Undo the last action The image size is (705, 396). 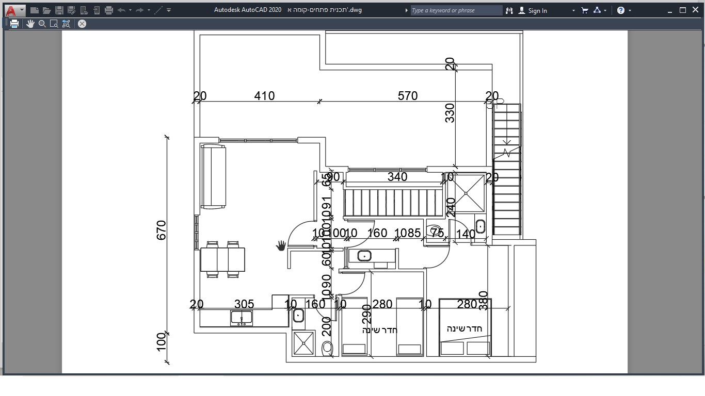[x=121, y=10]
